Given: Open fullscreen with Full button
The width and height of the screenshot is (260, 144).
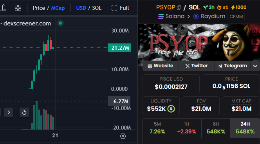Looking at the screenshot, I should coord(120,8).
